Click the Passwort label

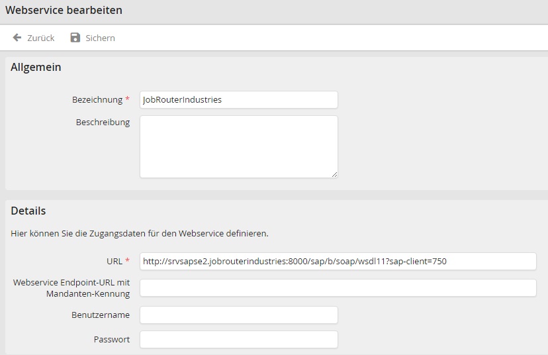pos(111,339)
